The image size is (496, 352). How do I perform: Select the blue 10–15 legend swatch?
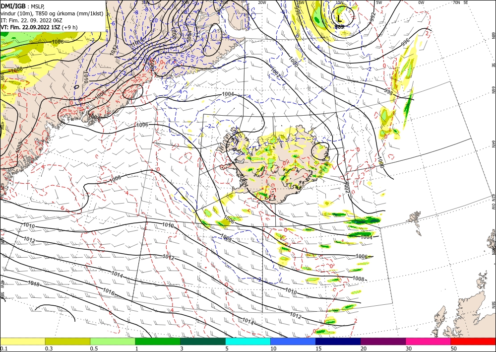tap(293, 341)
